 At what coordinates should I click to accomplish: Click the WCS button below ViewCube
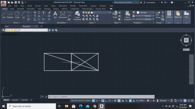(x=186, y=50)
